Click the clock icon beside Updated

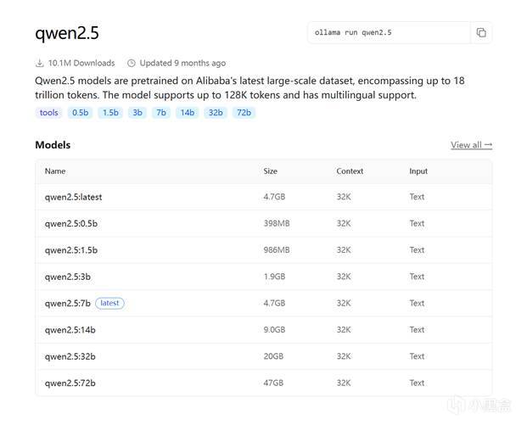coord(132,63)
